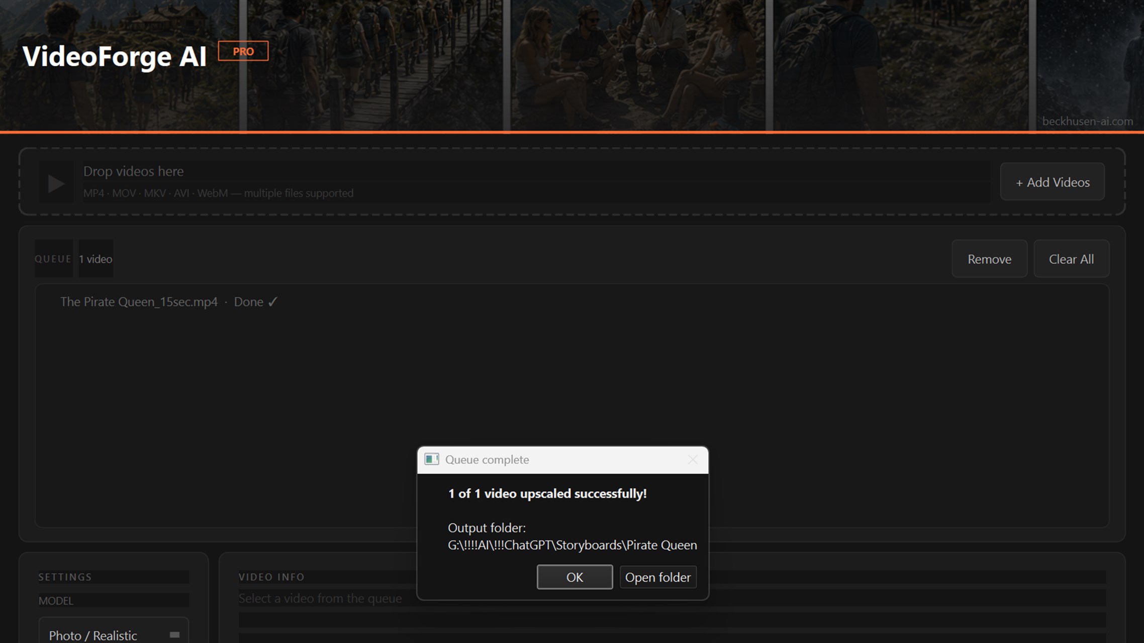Click Clear All to empty the queue

[1071, 259]
